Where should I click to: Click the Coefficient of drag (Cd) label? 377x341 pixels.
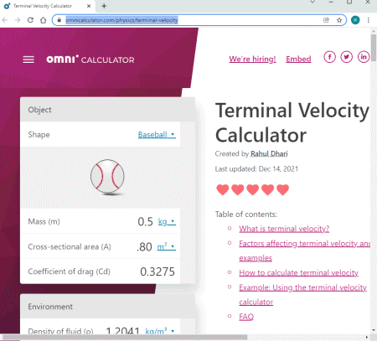coord(69,271)
